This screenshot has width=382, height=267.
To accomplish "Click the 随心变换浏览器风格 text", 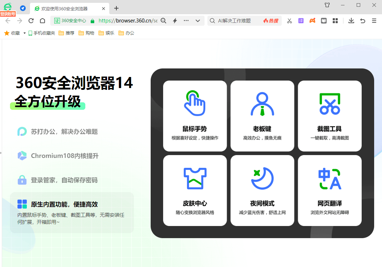I will click(195, 212).
